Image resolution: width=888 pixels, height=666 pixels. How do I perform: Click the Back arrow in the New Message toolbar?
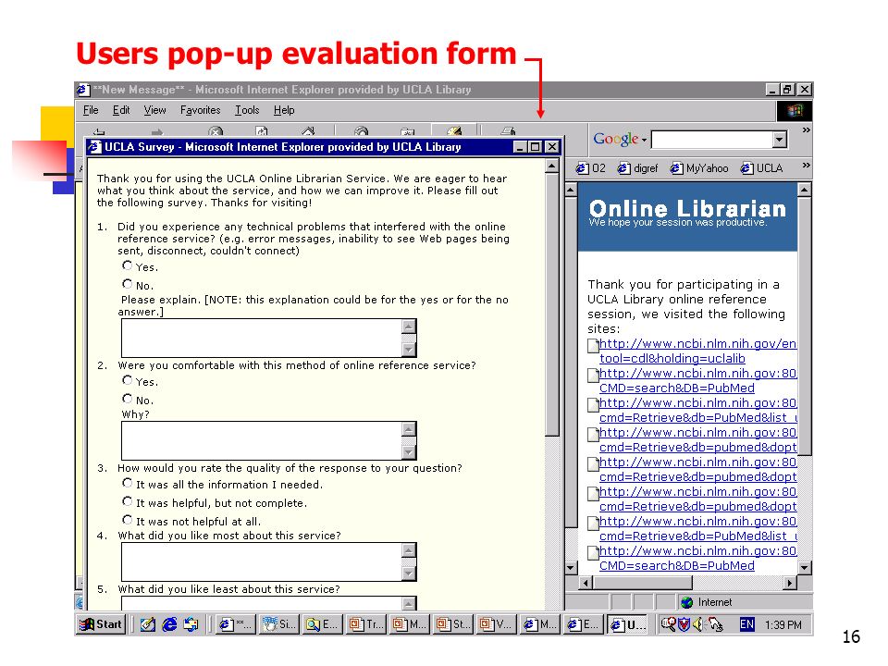[99, 132]
